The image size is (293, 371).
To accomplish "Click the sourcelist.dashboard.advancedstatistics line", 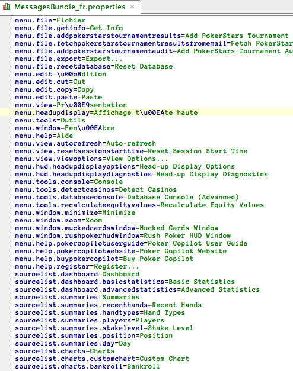I will 138,289.
